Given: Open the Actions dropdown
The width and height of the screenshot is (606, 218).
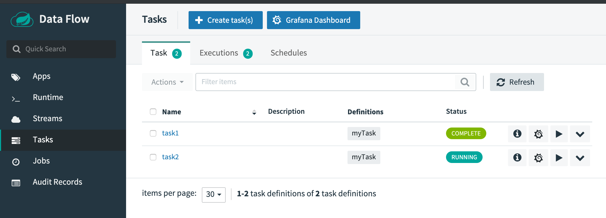Looking at the screenshot, I should (167, 82).
